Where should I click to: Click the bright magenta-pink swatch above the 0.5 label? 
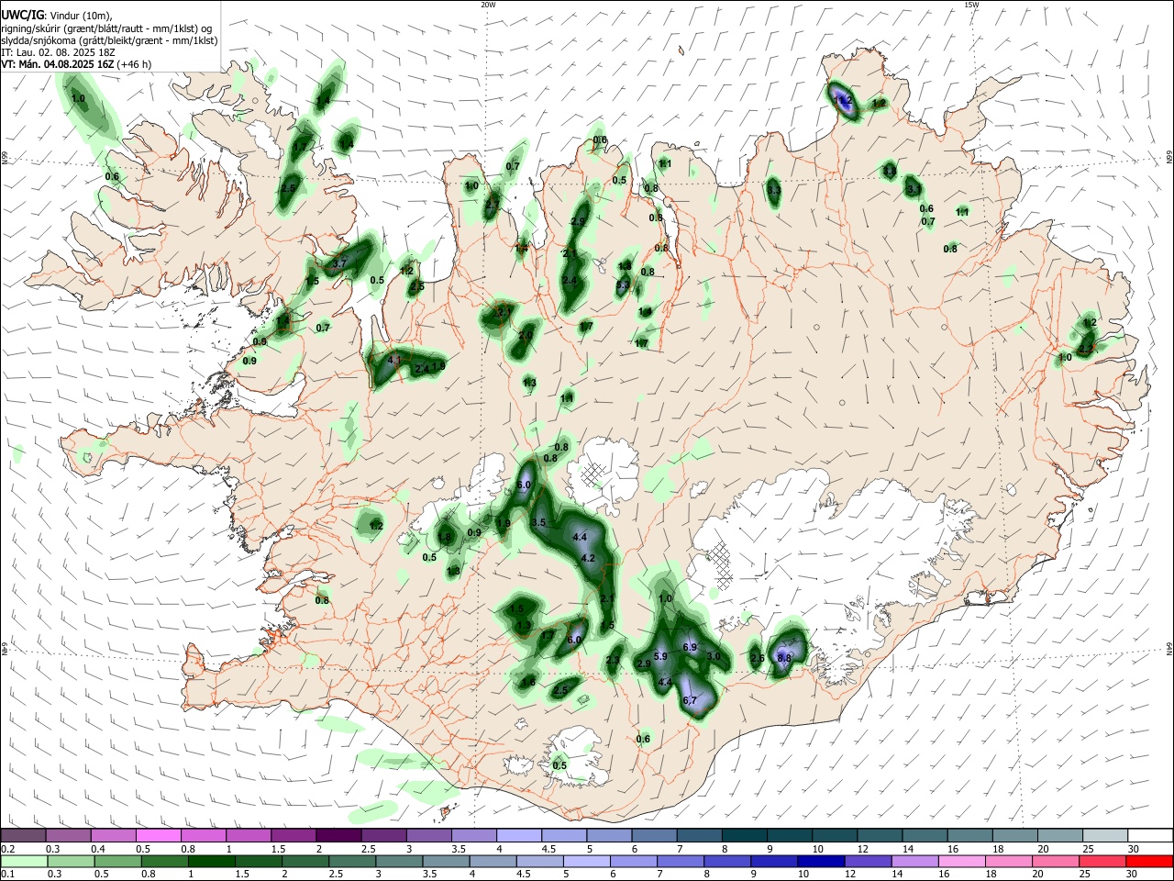click(158, 835)
